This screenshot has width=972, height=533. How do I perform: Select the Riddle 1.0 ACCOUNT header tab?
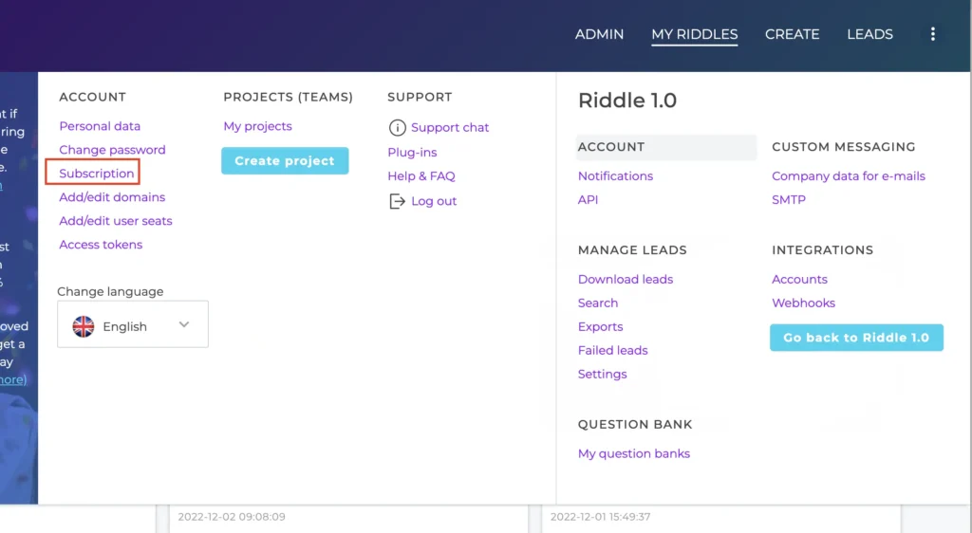click(665, 147)
